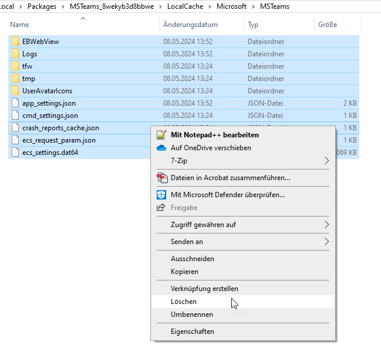Click the OneDrive cloud icon

click(x=161, y=148)
